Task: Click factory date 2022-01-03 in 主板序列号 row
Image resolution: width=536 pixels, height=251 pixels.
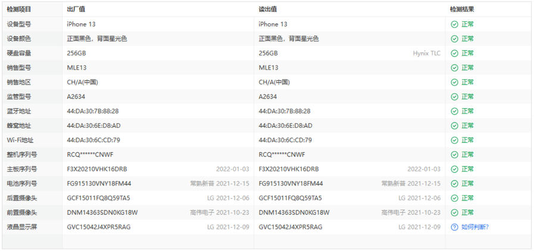Action: 232,169
